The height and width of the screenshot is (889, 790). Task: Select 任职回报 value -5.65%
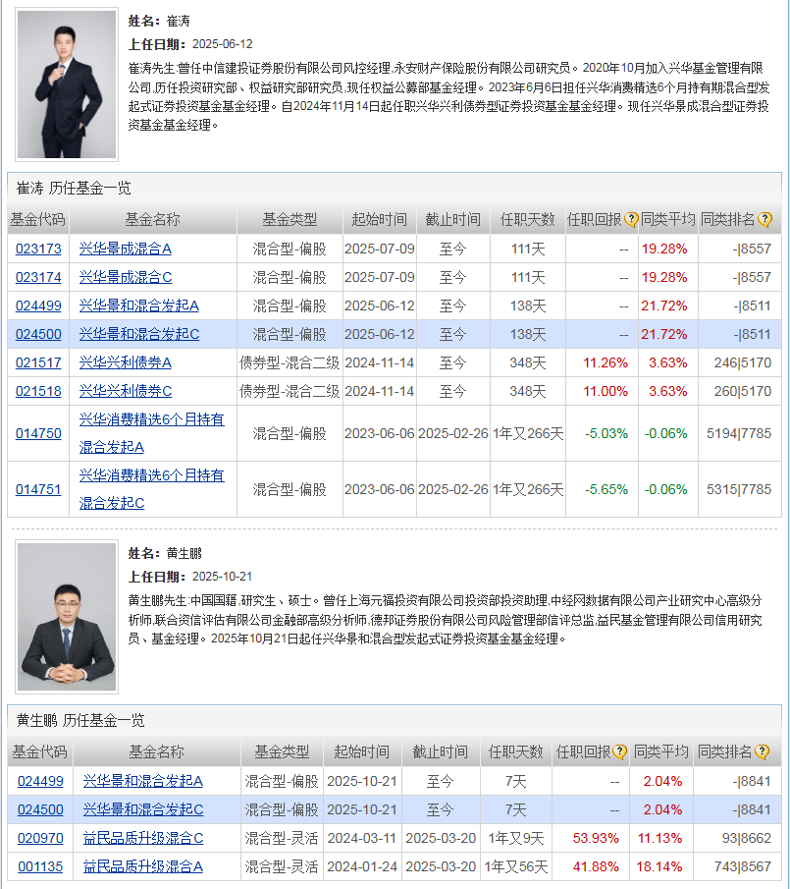[606, 489]
